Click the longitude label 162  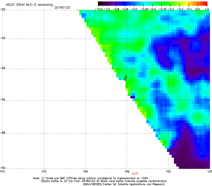pyautogui.click(x=168, y=171)
